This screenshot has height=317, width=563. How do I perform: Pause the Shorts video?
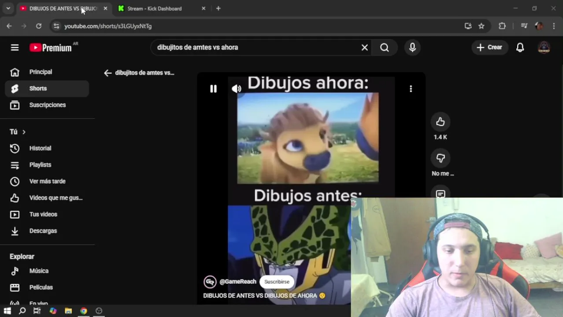pos(213,89)
